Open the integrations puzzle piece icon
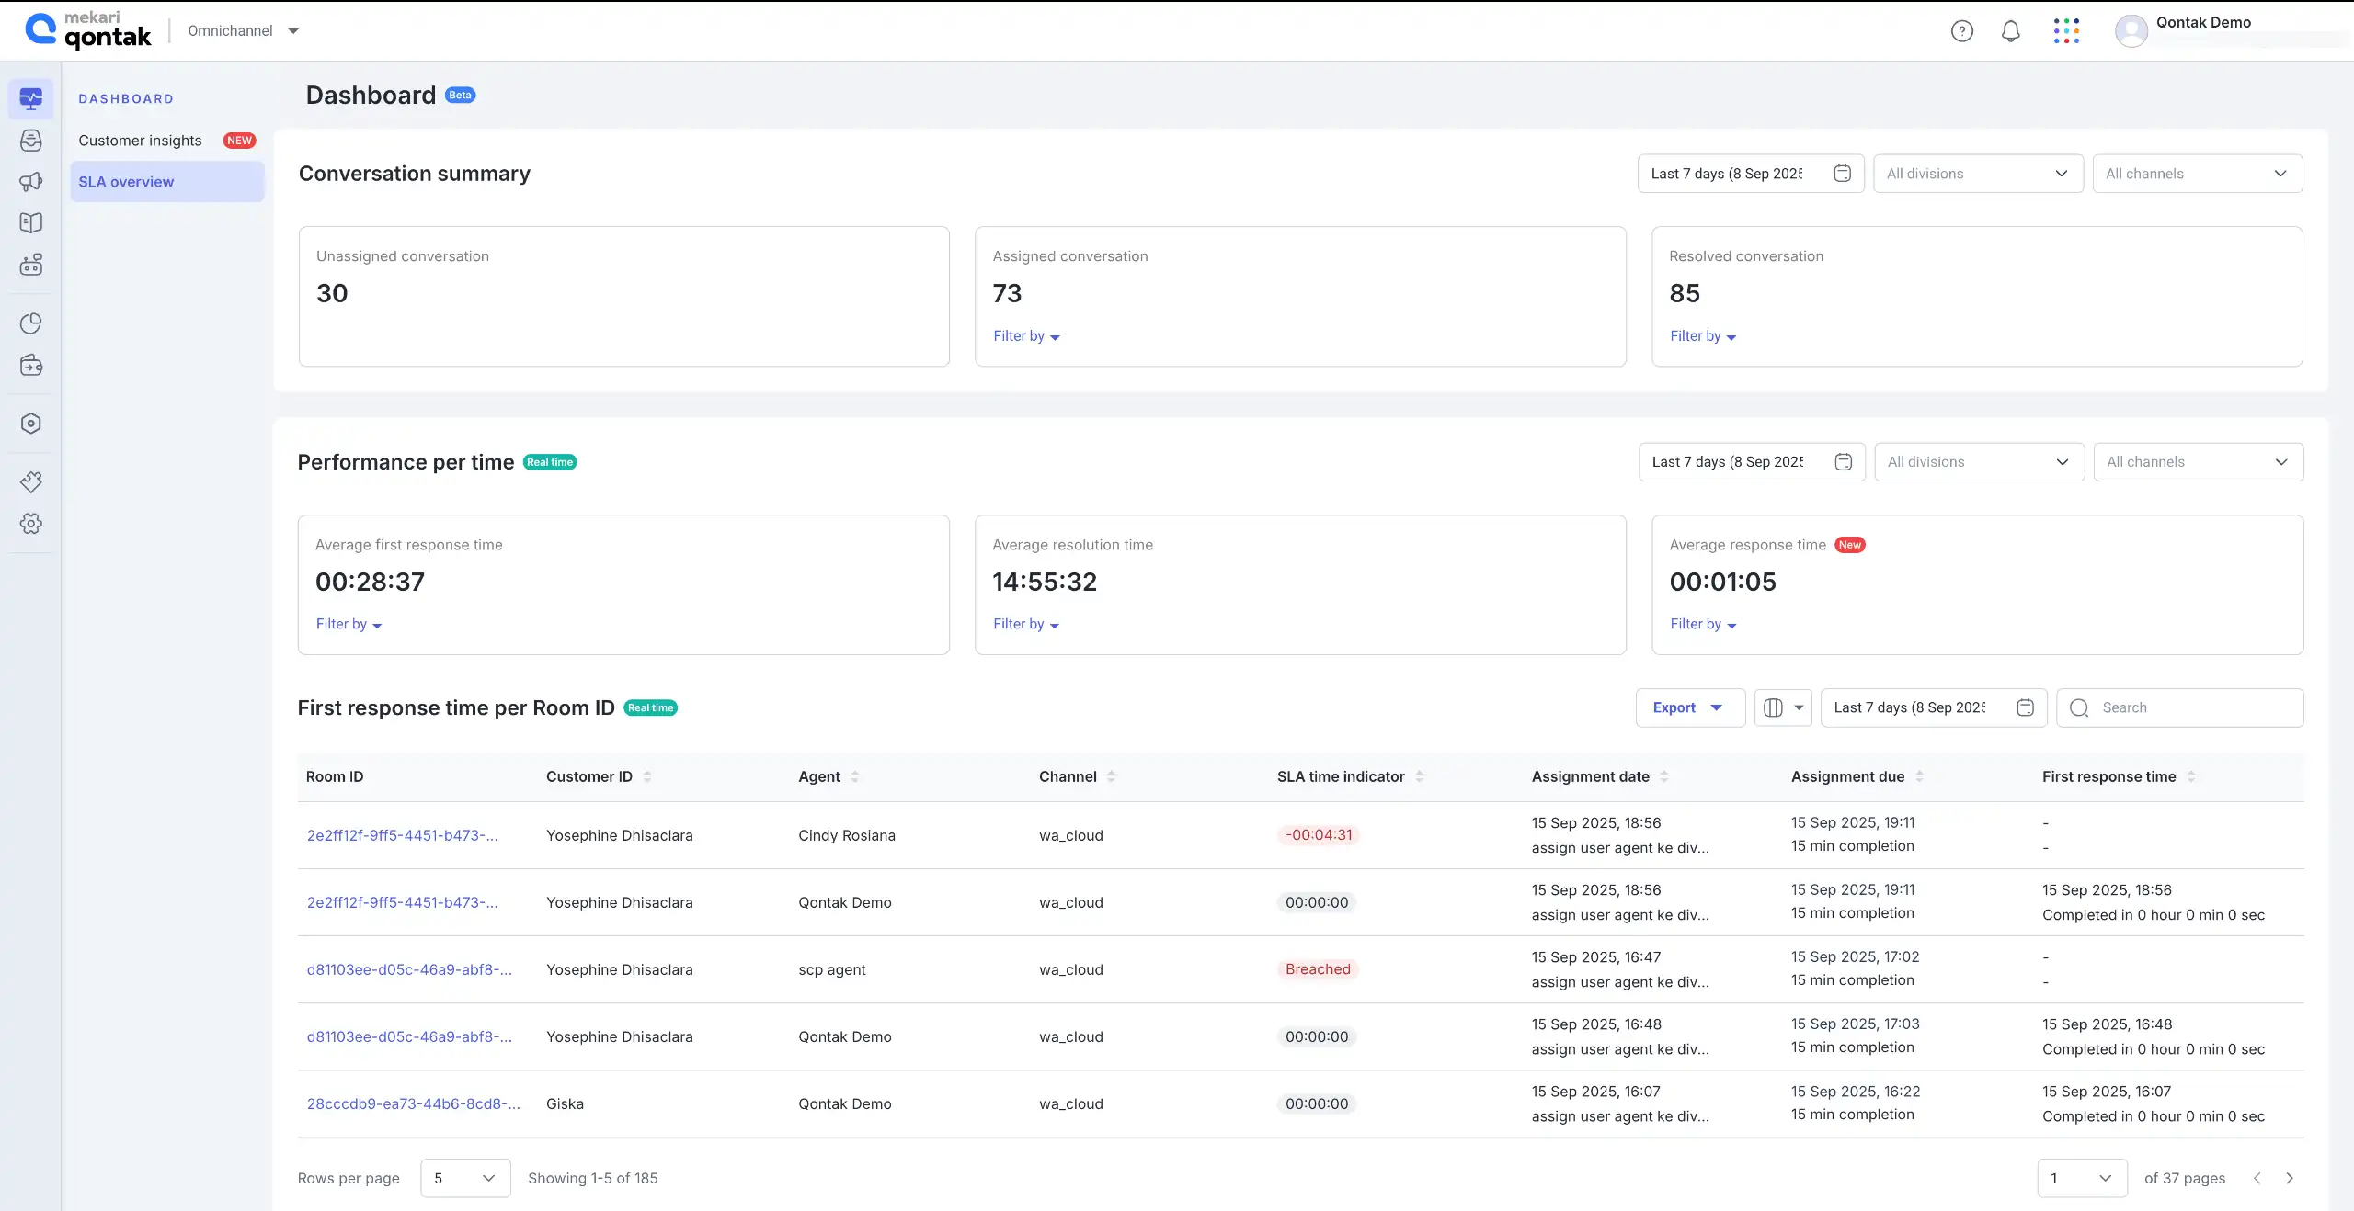The height and width of the screenshot is (1211, 2354). [31, 480]
